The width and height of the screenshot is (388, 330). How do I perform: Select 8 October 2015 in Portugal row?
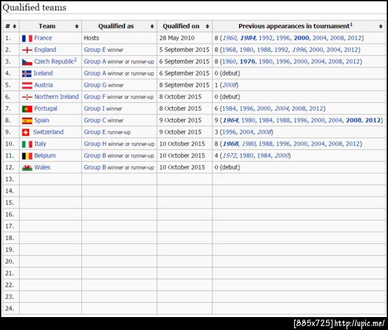coord(184,109)
